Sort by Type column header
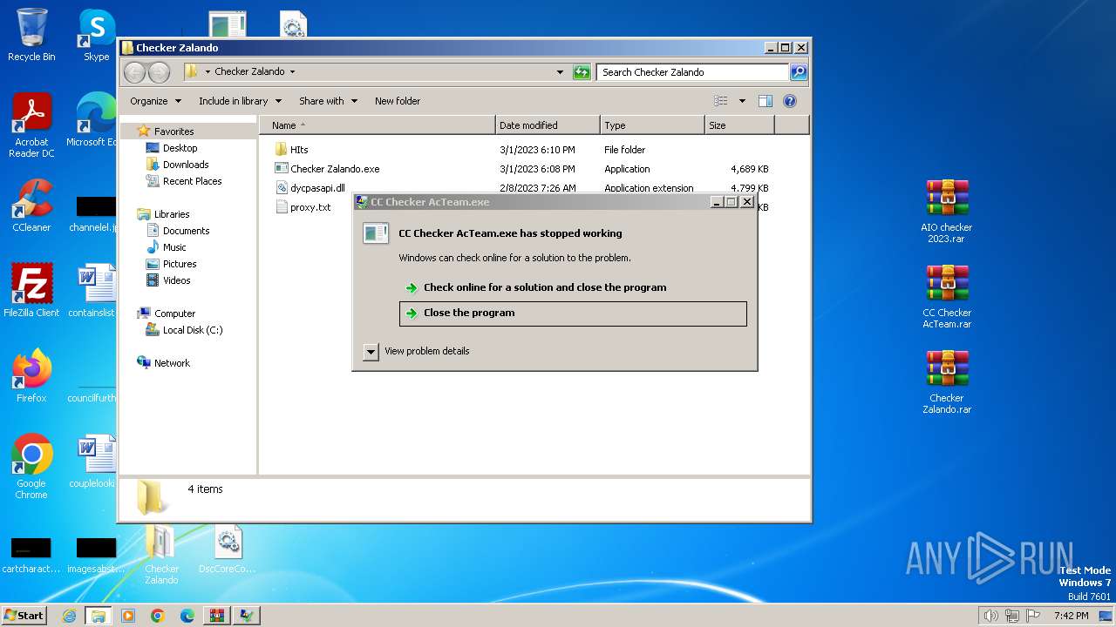 point(652,125)
